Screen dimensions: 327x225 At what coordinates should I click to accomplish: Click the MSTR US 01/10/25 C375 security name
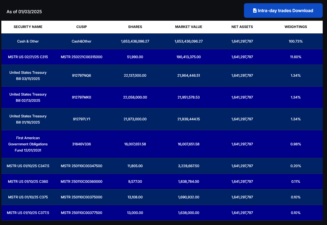pos(28,197)
